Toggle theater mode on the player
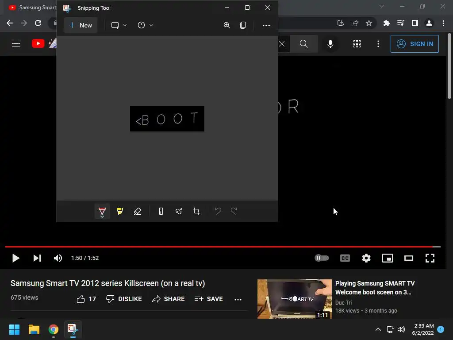Screen dimensions: 453x340 408,258
